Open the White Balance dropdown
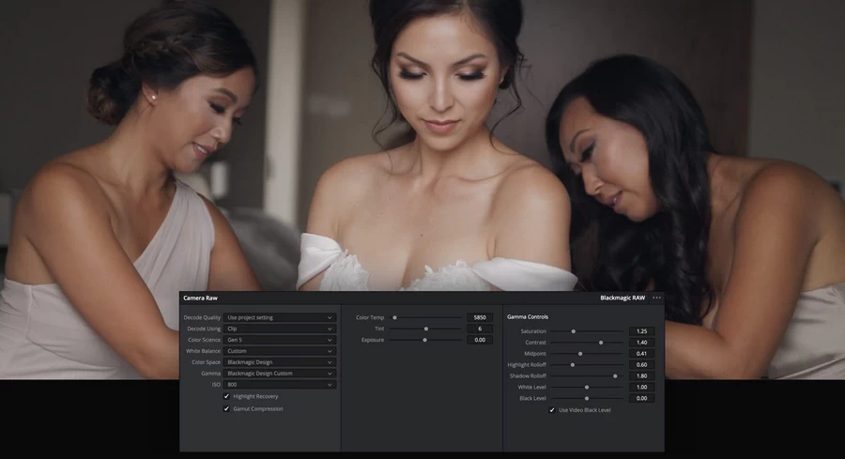The image size is (845, 459). pyautogui.click(x=280, y=351)
